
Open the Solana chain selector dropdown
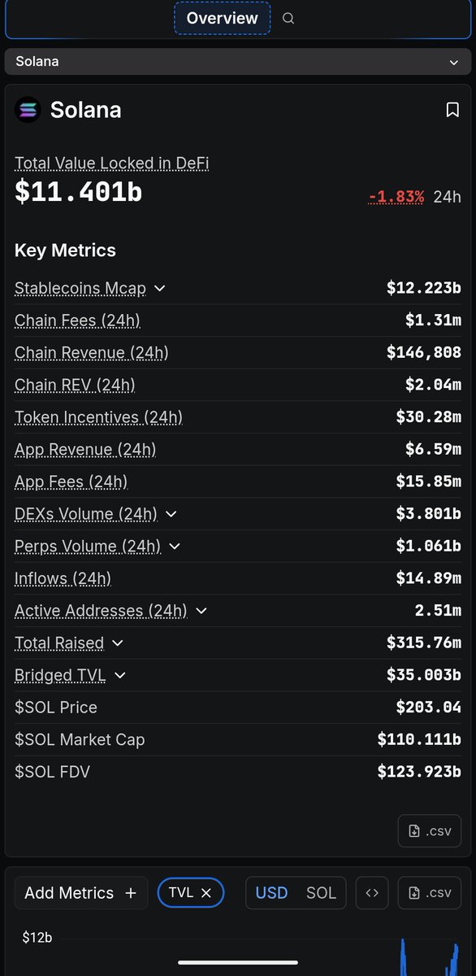(x=238, y=62)
